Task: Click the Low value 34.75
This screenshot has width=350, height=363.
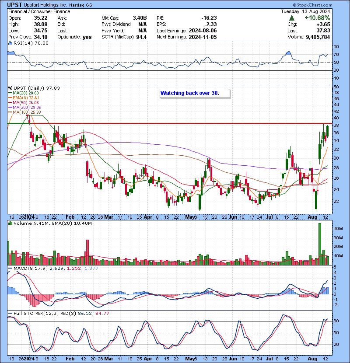Action: 41,31
